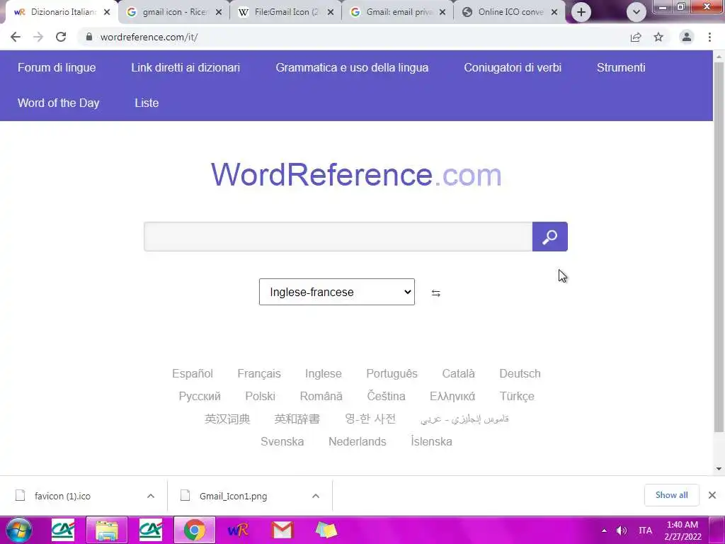The image size is (725, 544).
Task: Open the share page icon in address bar
Action: pos(636,37)
